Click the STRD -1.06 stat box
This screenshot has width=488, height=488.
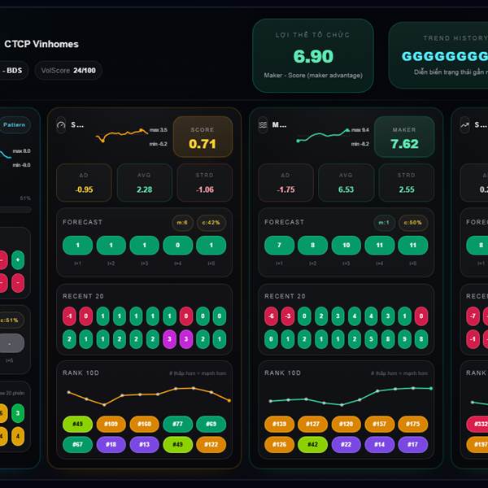pos(205,183)
